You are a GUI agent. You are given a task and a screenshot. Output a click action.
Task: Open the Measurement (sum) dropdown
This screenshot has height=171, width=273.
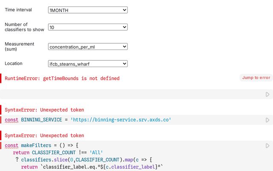click(x=88, y=47)
